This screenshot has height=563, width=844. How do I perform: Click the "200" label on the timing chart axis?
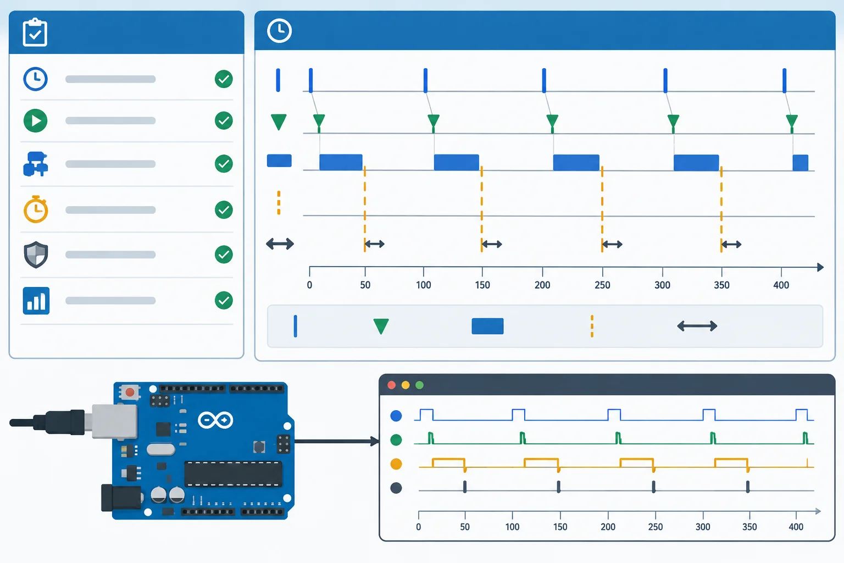point(542,285)
